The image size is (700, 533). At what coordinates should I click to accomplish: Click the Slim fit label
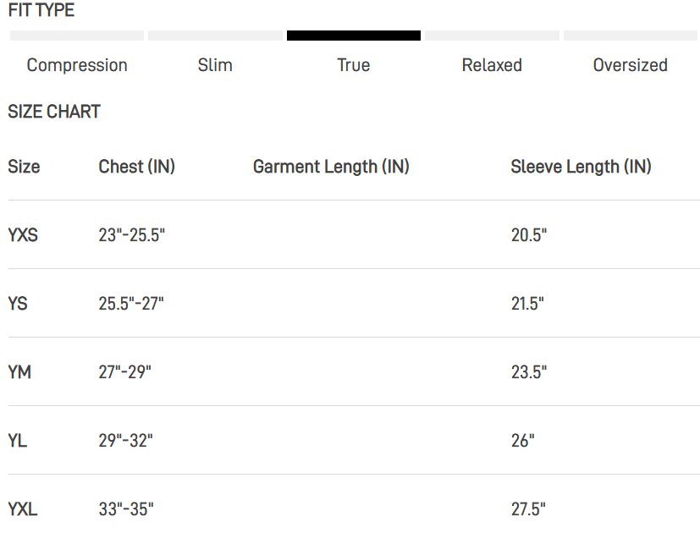[x=215, y=65]
